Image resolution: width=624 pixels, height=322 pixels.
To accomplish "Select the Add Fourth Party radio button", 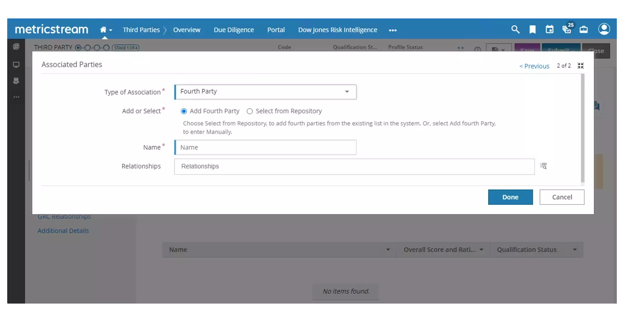I will click(183, 111).
